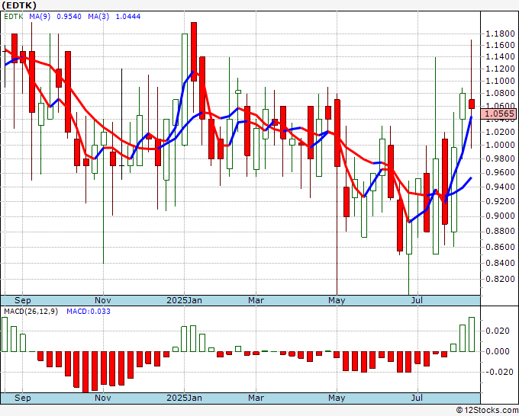Click the 1.1600 price axis label
Image resolution: width=519 pixels, height=416 pixels.
[500, 45]
